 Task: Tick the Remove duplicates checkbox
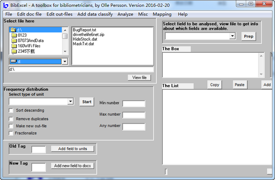[x=11, y=119]
